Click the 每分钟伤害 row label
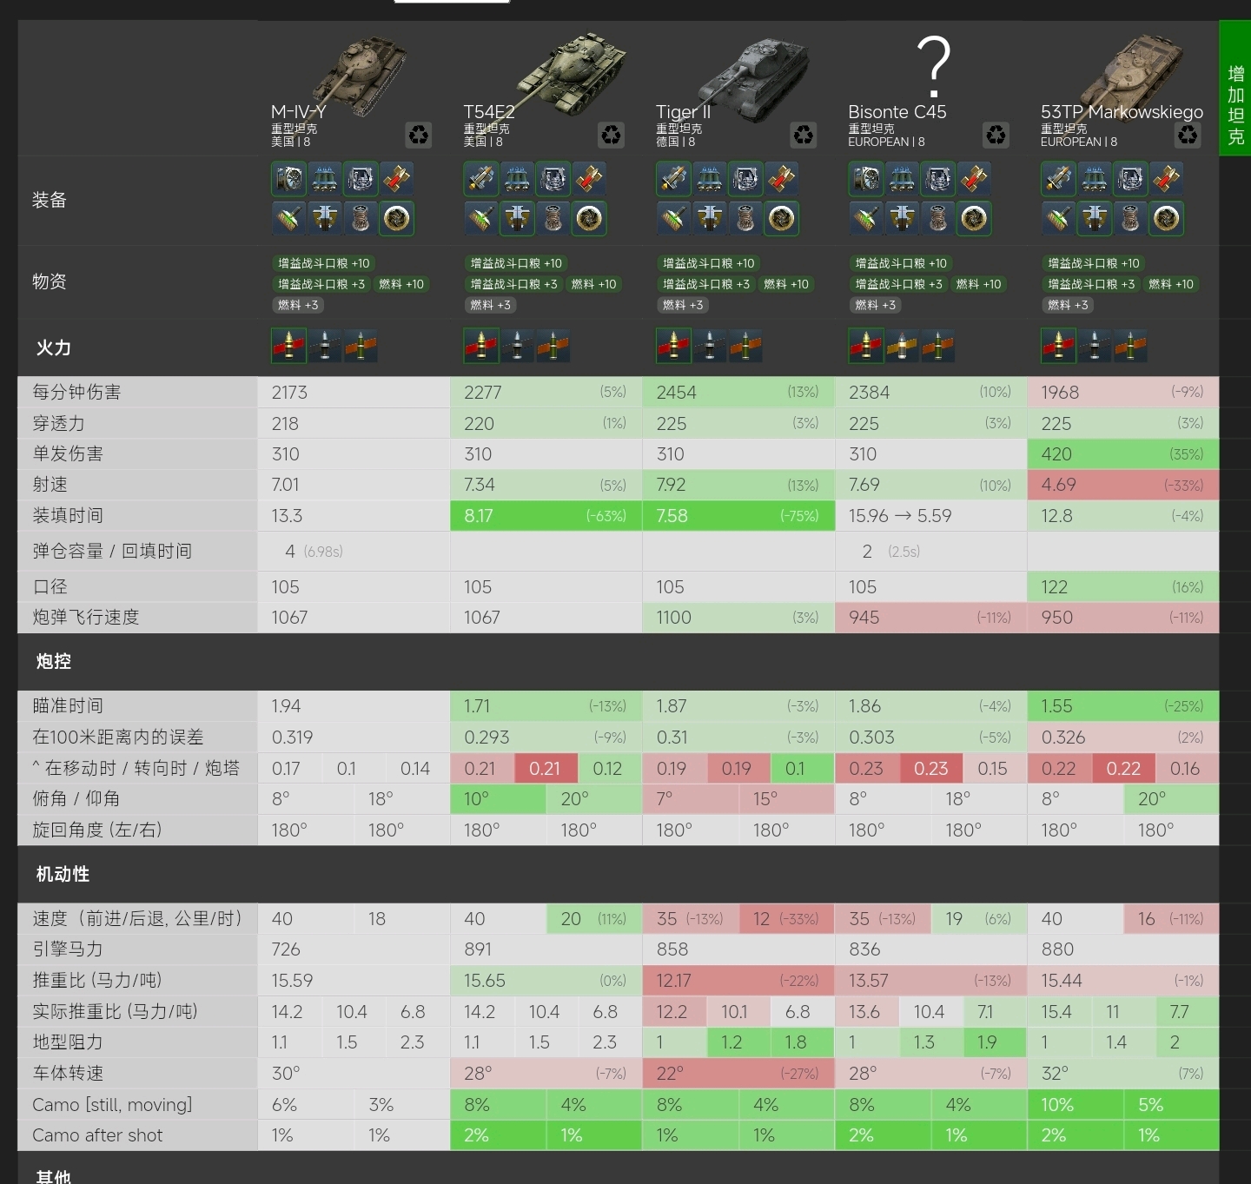The width and height of the screenshot is (1251, 1184). click(76, 392)
